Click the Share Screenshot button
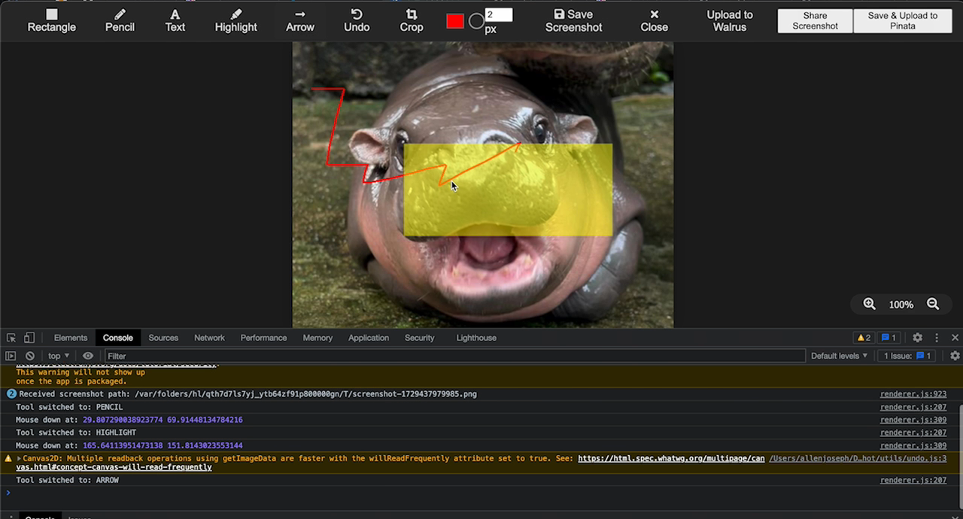Screen dimensions: 963x519 (x=815, y=20)
